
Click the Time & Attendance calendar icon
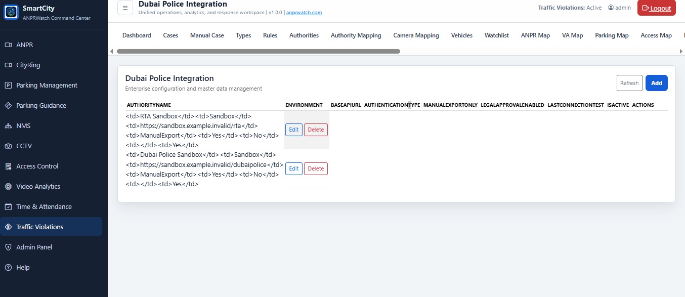(8, 207)
